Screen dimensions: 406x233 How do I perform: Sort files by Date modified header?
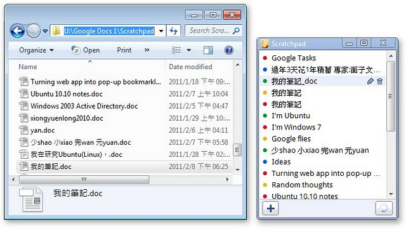tap(190, 67)
